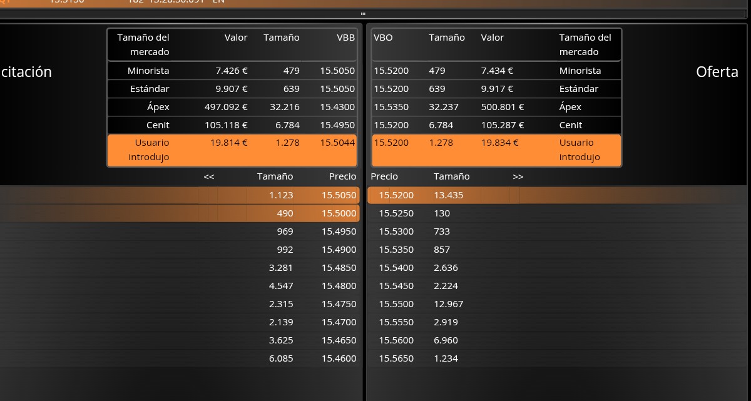Click the << collapse arrows on bid side

(209, 176)
